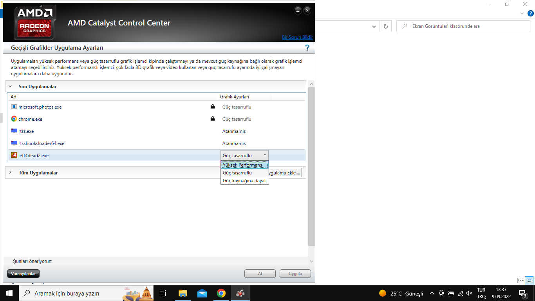The height and width of the screenshot is (301, 535).
Task: Click the microsoft.photos.exe app icon
Action: pos(14,107)
